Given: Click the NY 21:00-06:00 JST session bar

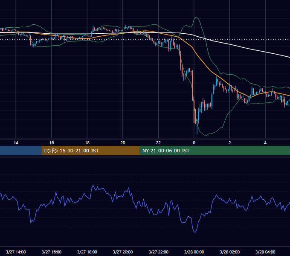Looking at the screenshot, I should pyautogui.click(x=215, y=151).
